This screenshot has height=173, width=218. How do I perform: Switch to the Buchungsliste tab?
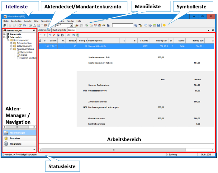(x=59, y=30)
